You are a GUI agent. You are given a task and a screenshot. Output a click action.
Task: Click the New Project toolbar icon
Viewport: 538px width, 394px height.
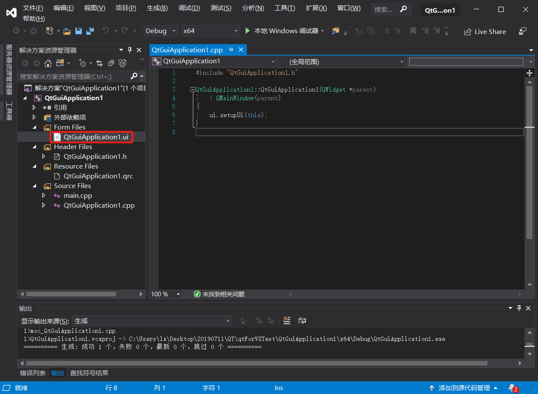(49, 31)
